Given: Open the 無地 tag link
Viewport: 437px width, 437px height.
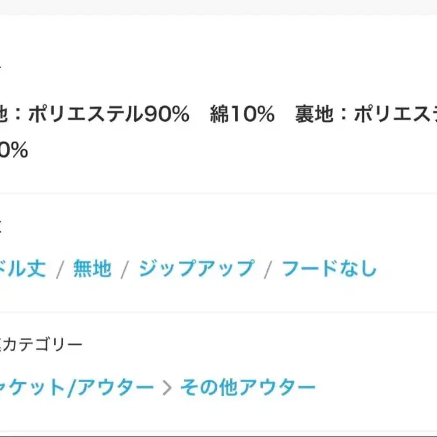Looking at the screenshot, I should point(91,269).
